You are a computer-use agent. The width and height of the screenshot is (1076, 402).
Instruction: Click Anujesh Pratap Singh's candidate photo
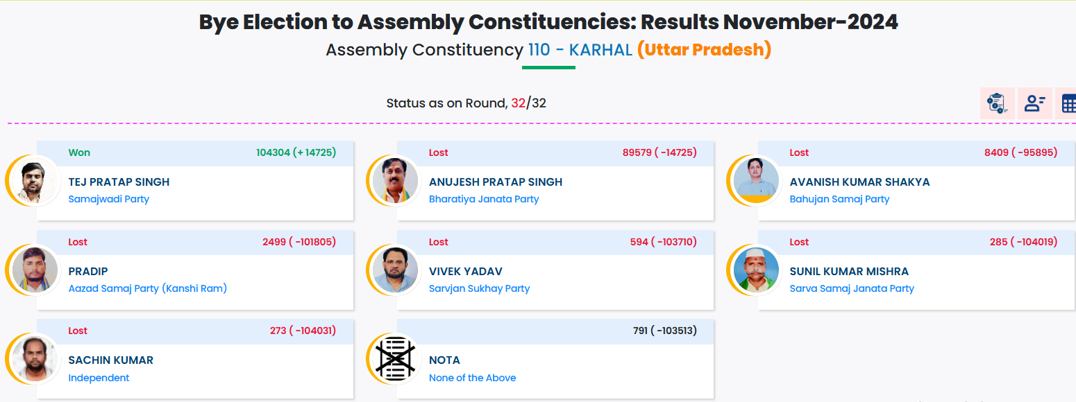point(395,181)
